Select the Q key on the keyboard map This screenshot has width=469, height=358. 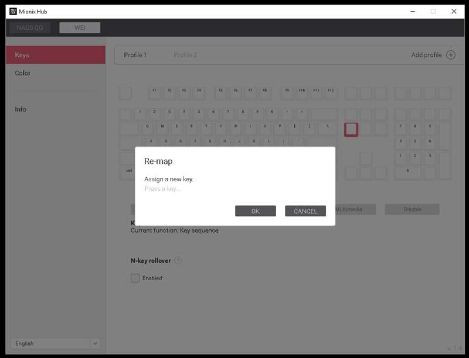[147, 129]
